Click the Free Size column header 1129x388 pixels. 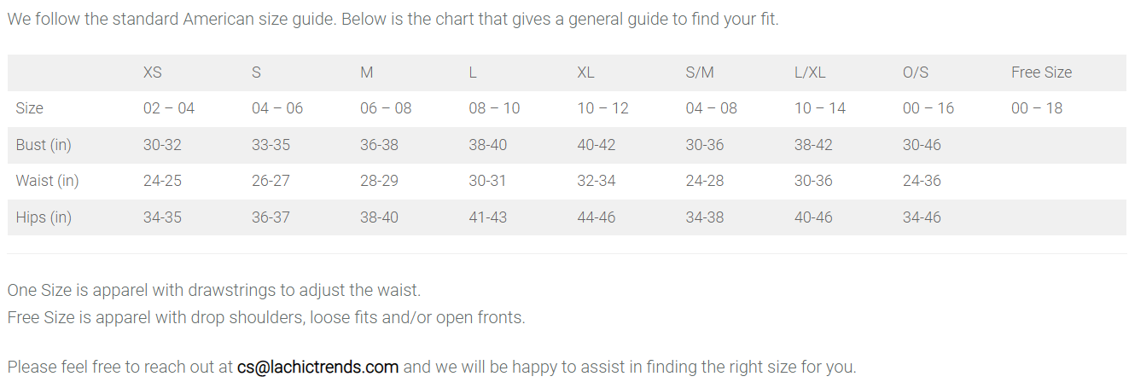1041,72
